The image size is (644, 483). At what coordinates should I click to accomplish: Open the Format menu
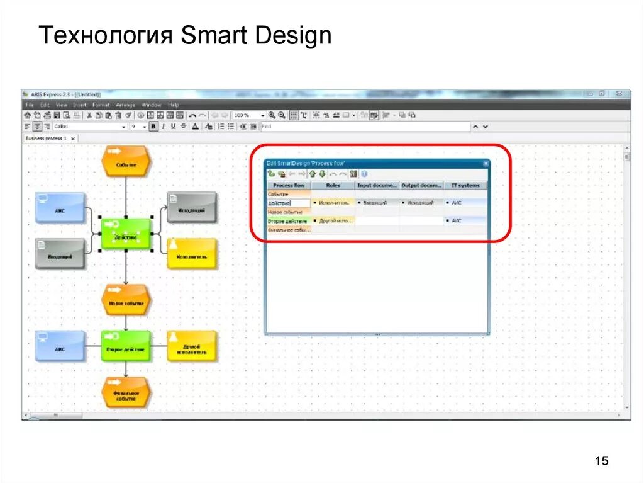tap(101, 105)
